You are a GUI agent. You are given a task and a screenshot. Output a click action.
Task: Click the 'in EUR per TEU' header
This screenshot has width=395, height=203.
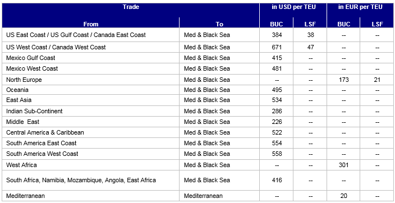[360, 7]
